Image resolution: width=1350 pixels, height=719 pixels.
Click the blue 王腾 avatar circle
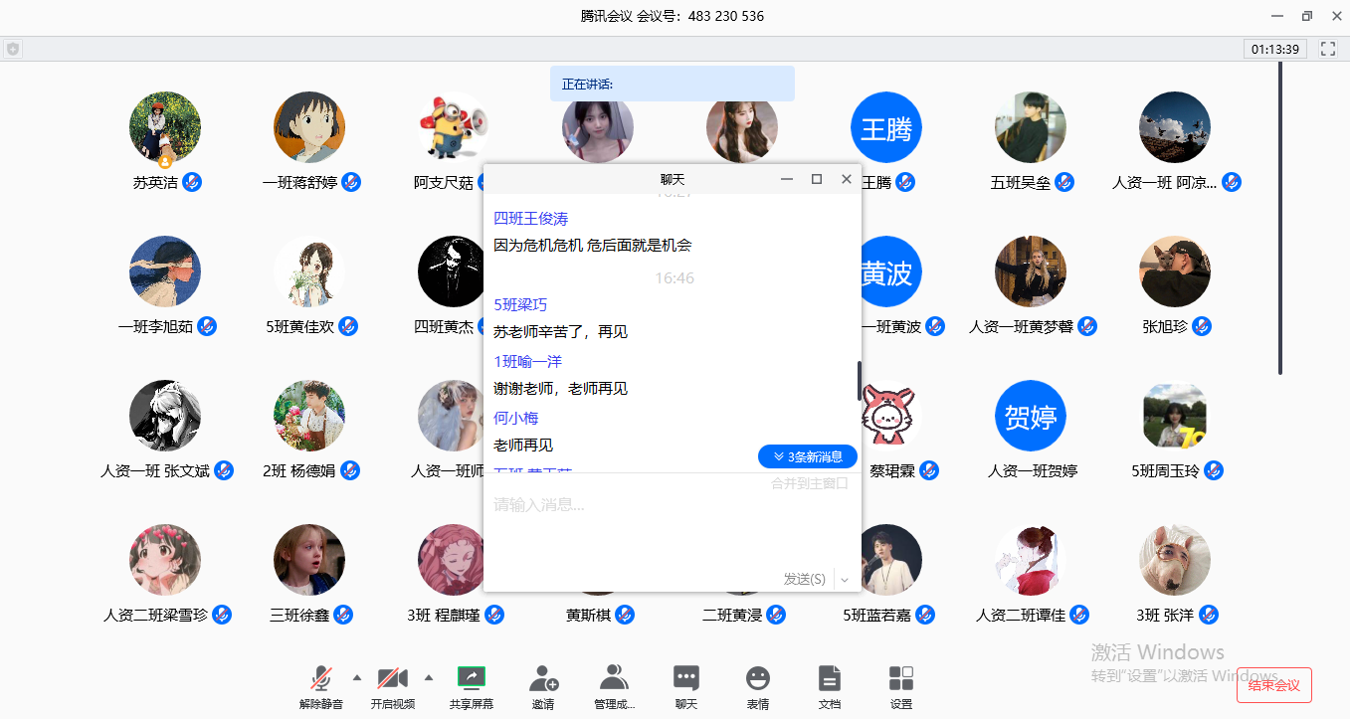[886, 127]
